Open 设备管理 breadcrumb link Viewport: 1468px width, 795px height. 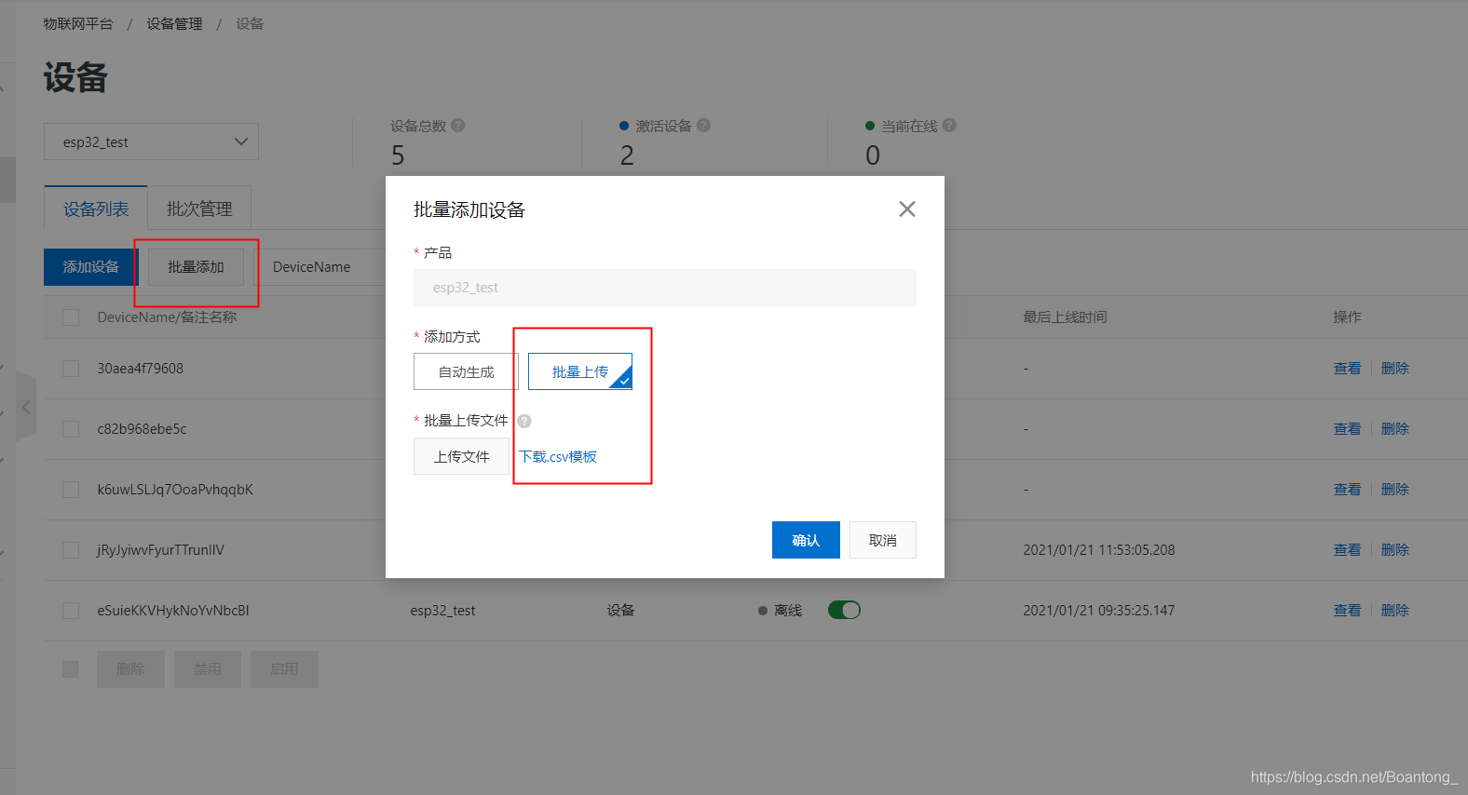(x=174, y=23)
